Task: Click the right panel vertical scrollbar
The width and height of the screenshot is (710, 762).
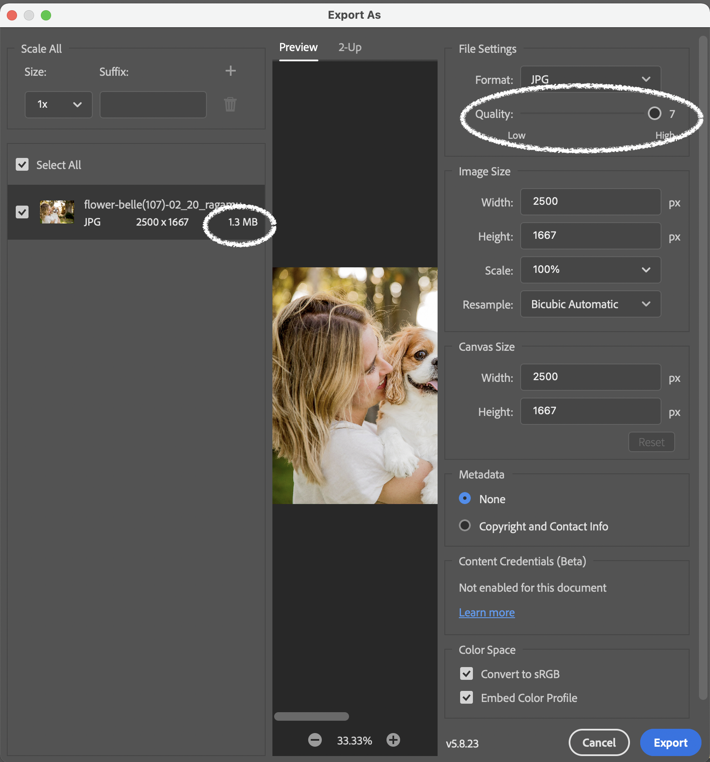Action: pos(703,369)
